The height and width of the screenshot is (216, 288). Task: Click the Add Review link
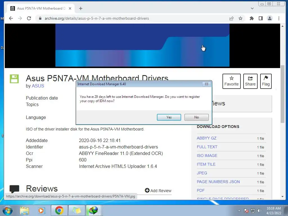[158, 191]
